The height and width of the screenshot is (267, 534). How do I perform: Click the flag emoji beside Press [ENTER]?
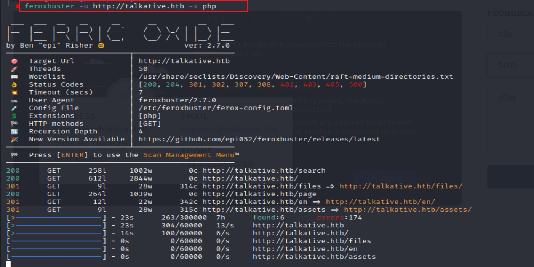tap(14, 155)
